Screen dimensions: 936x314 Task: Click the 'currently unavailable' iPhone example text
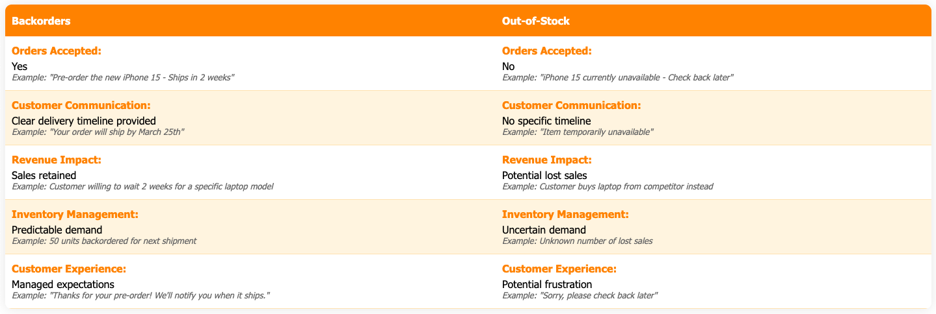coord(618,77)
